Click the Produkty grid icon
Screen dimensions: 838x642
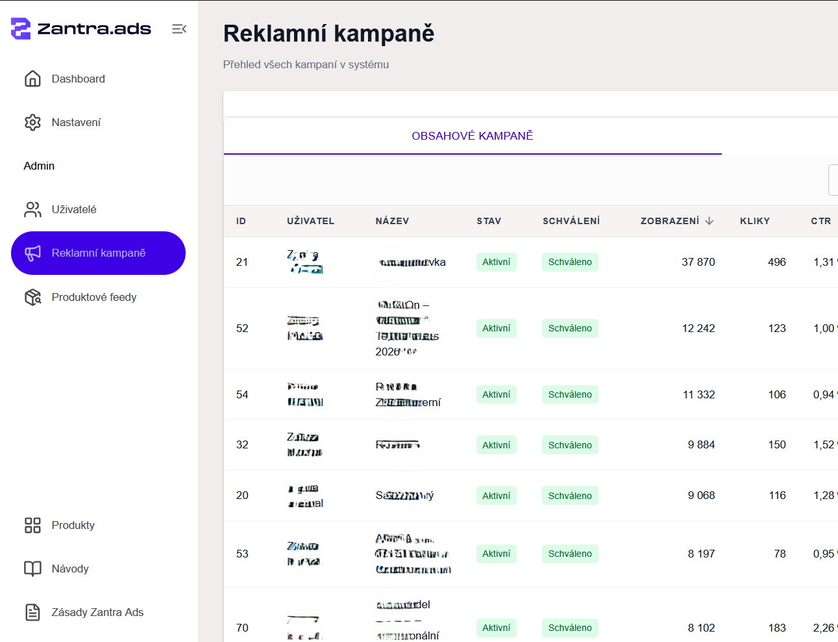32,525
